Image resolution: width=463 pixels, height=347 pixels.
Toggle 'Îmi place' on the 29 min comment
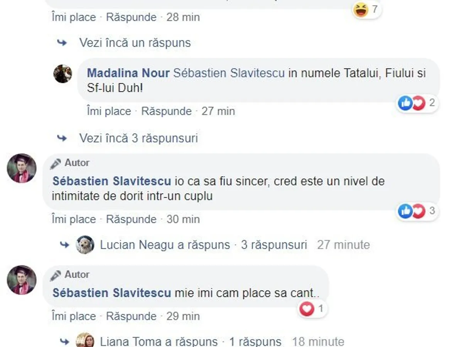pyautogui.click(x=74, y=316)
